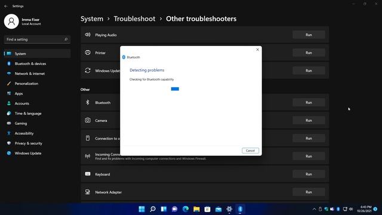Click the Bluetooth row icon in the Other list

[x=88, y=102]
